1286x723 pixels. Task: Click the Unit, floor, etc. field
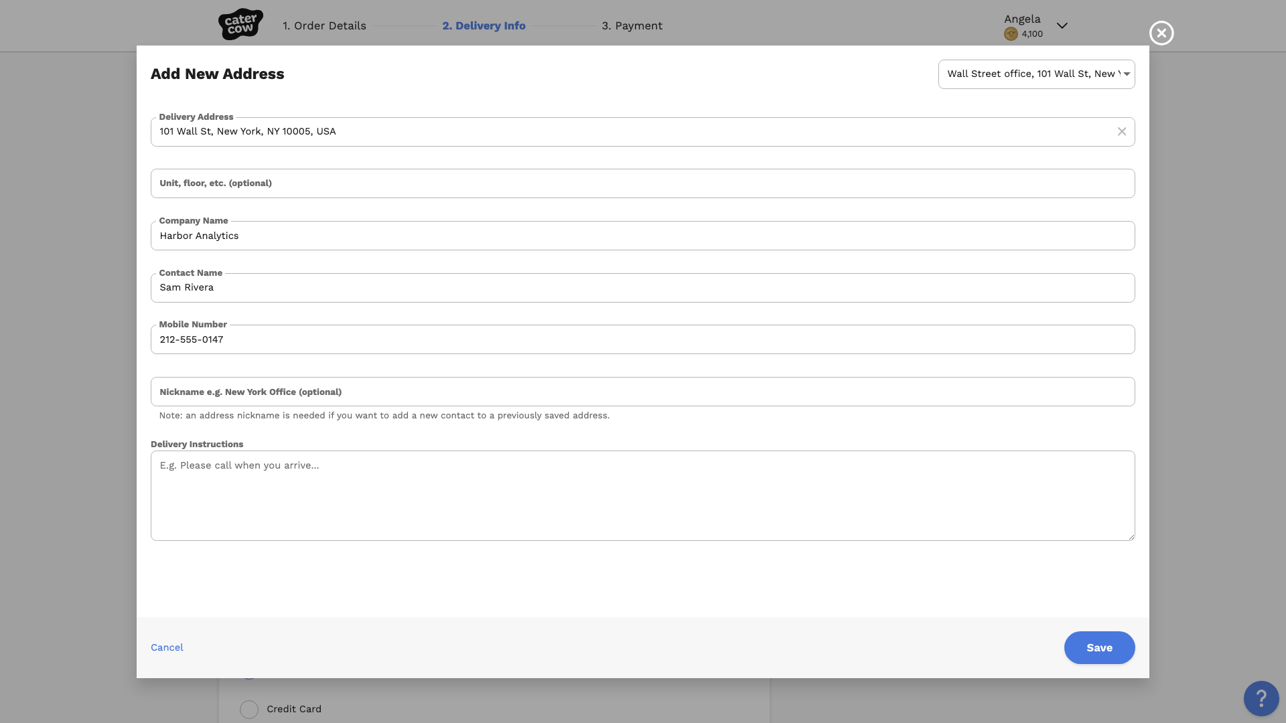pyautogui.click(x=642, y=183)
